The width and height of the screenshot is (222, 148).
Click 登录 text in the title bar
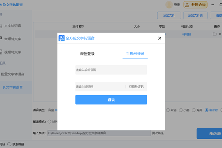pos(177,5)
